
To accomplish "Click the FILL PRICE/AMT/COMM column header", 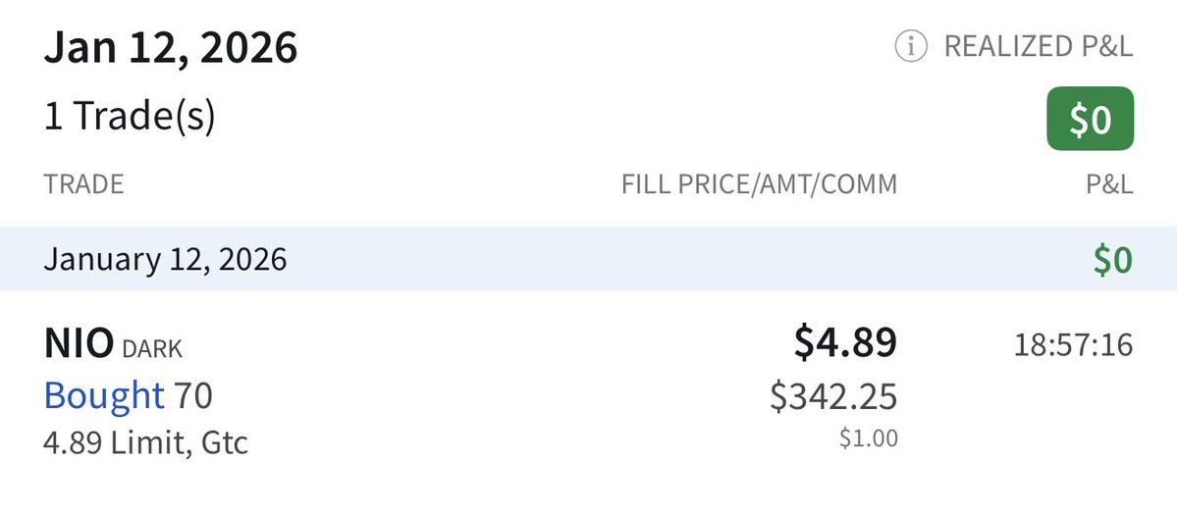I will point(759,184).
